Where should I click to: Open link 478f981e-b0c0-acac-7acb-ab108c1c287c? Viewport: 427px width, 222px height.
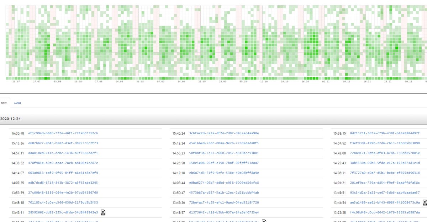tap(63, 163)
